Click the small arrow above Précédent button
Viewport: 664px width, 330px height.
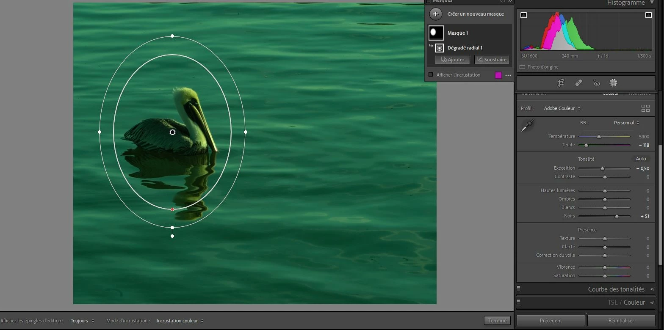point(586,313)
